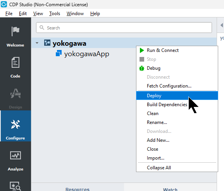224x191 pixels.
Task: Select the Configure mode
Action: 16,126
